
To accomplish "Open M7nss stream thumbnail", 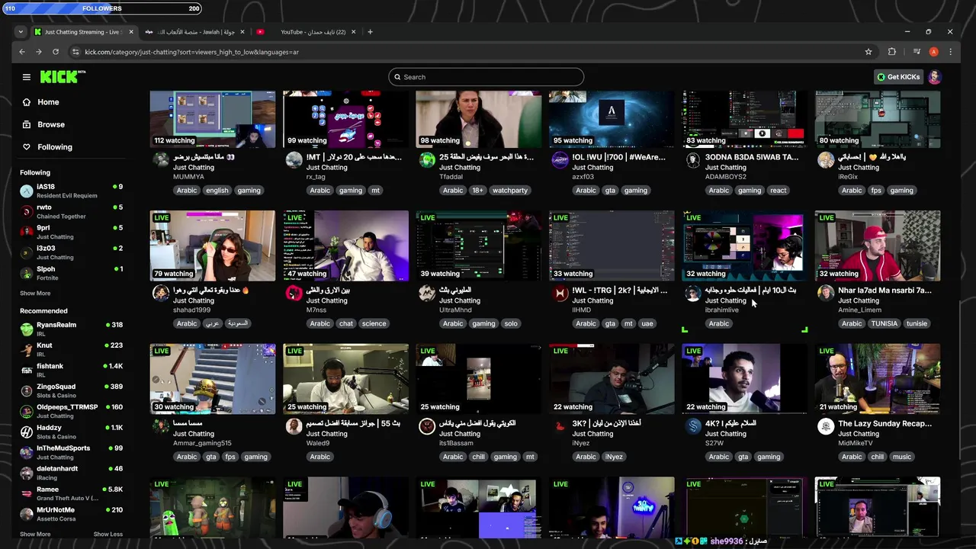I will tap(345, 246).
